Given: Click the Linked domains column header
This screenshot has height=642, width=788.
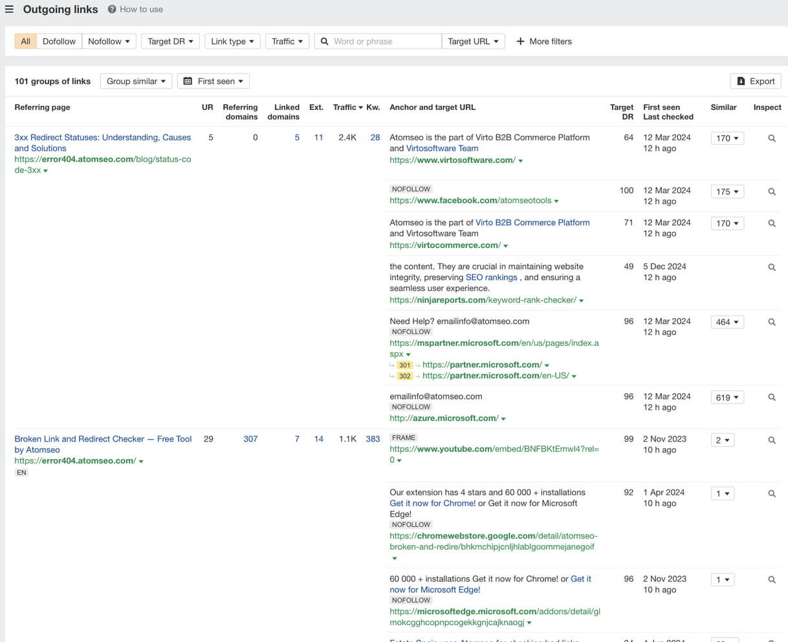Looking at the screenshot, I should (x=283, y=112).
